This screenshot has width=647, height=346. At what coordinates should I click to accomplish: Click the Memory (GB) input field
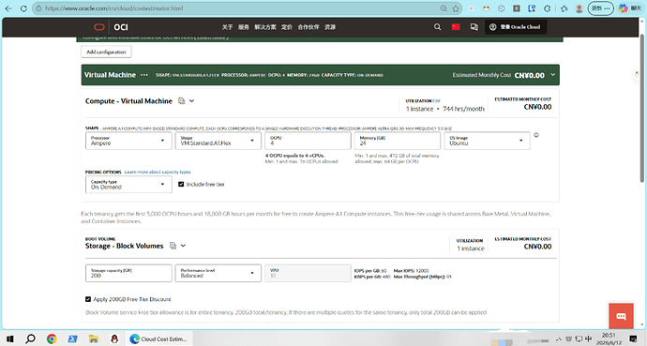coord(398,141)
